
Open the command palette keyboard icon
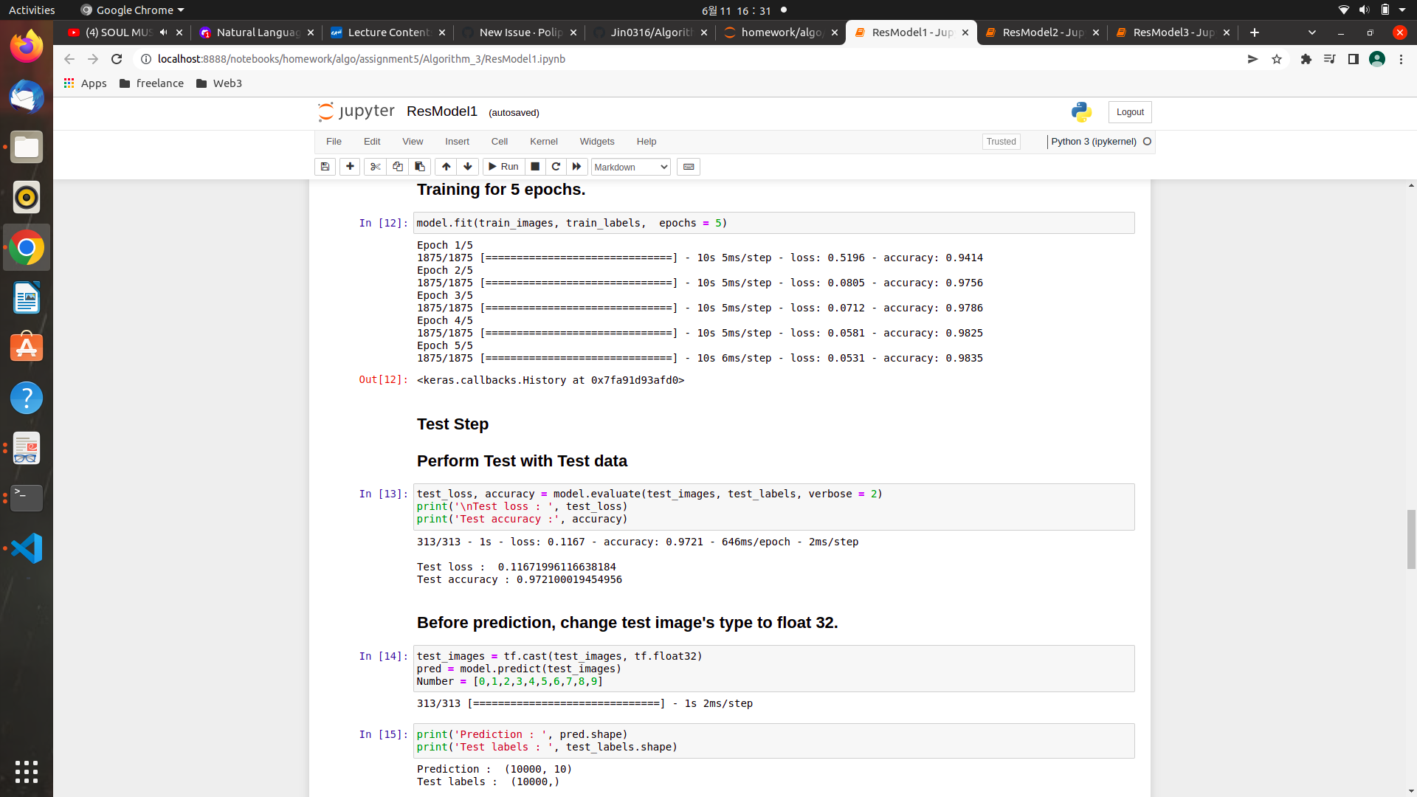[689, 167]
